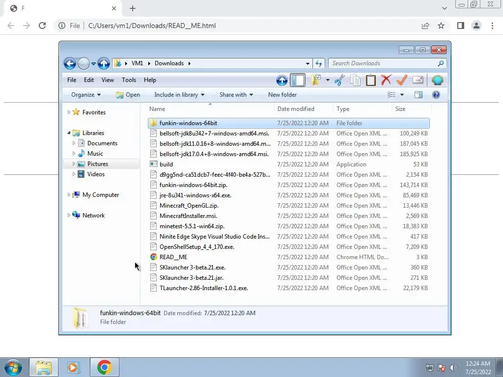The image size is (503, 377).
Task: Expand the Documents library arrow
Action: tap(74, 143)
